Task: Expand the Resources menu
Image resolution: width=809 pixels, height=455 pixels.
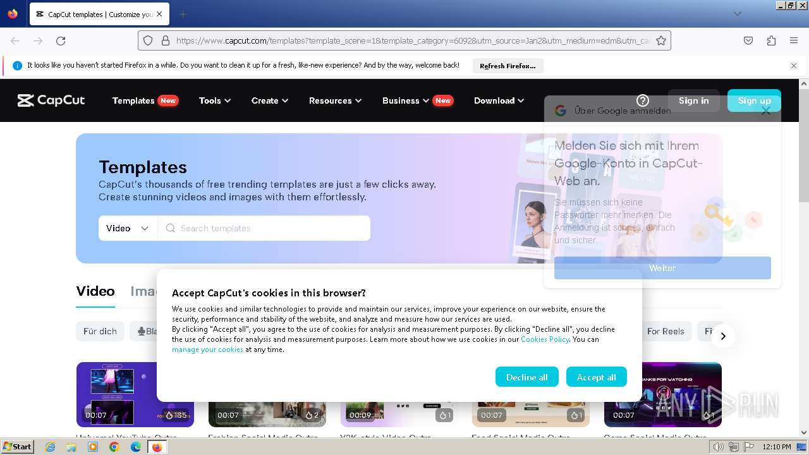Action: pyautogui.click(x=335, y=100)
